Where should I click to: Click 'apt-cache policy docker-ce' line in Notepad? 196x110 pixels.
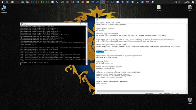(106, 57)
